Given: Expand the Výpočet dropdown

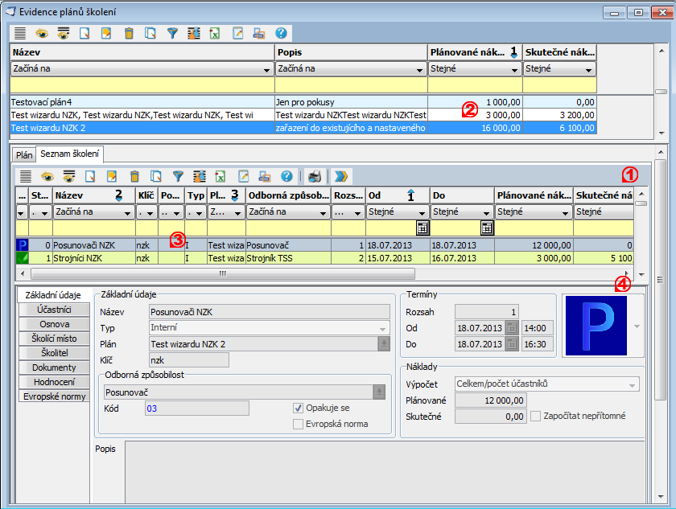Looking at the screenshot, I should tap(633, 385).
